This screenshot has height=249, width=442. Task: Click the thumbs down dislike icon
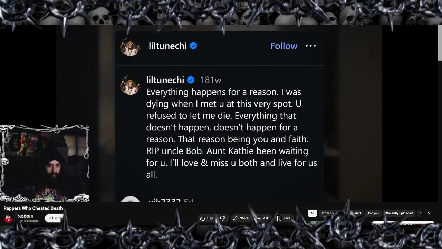point(222,218)
